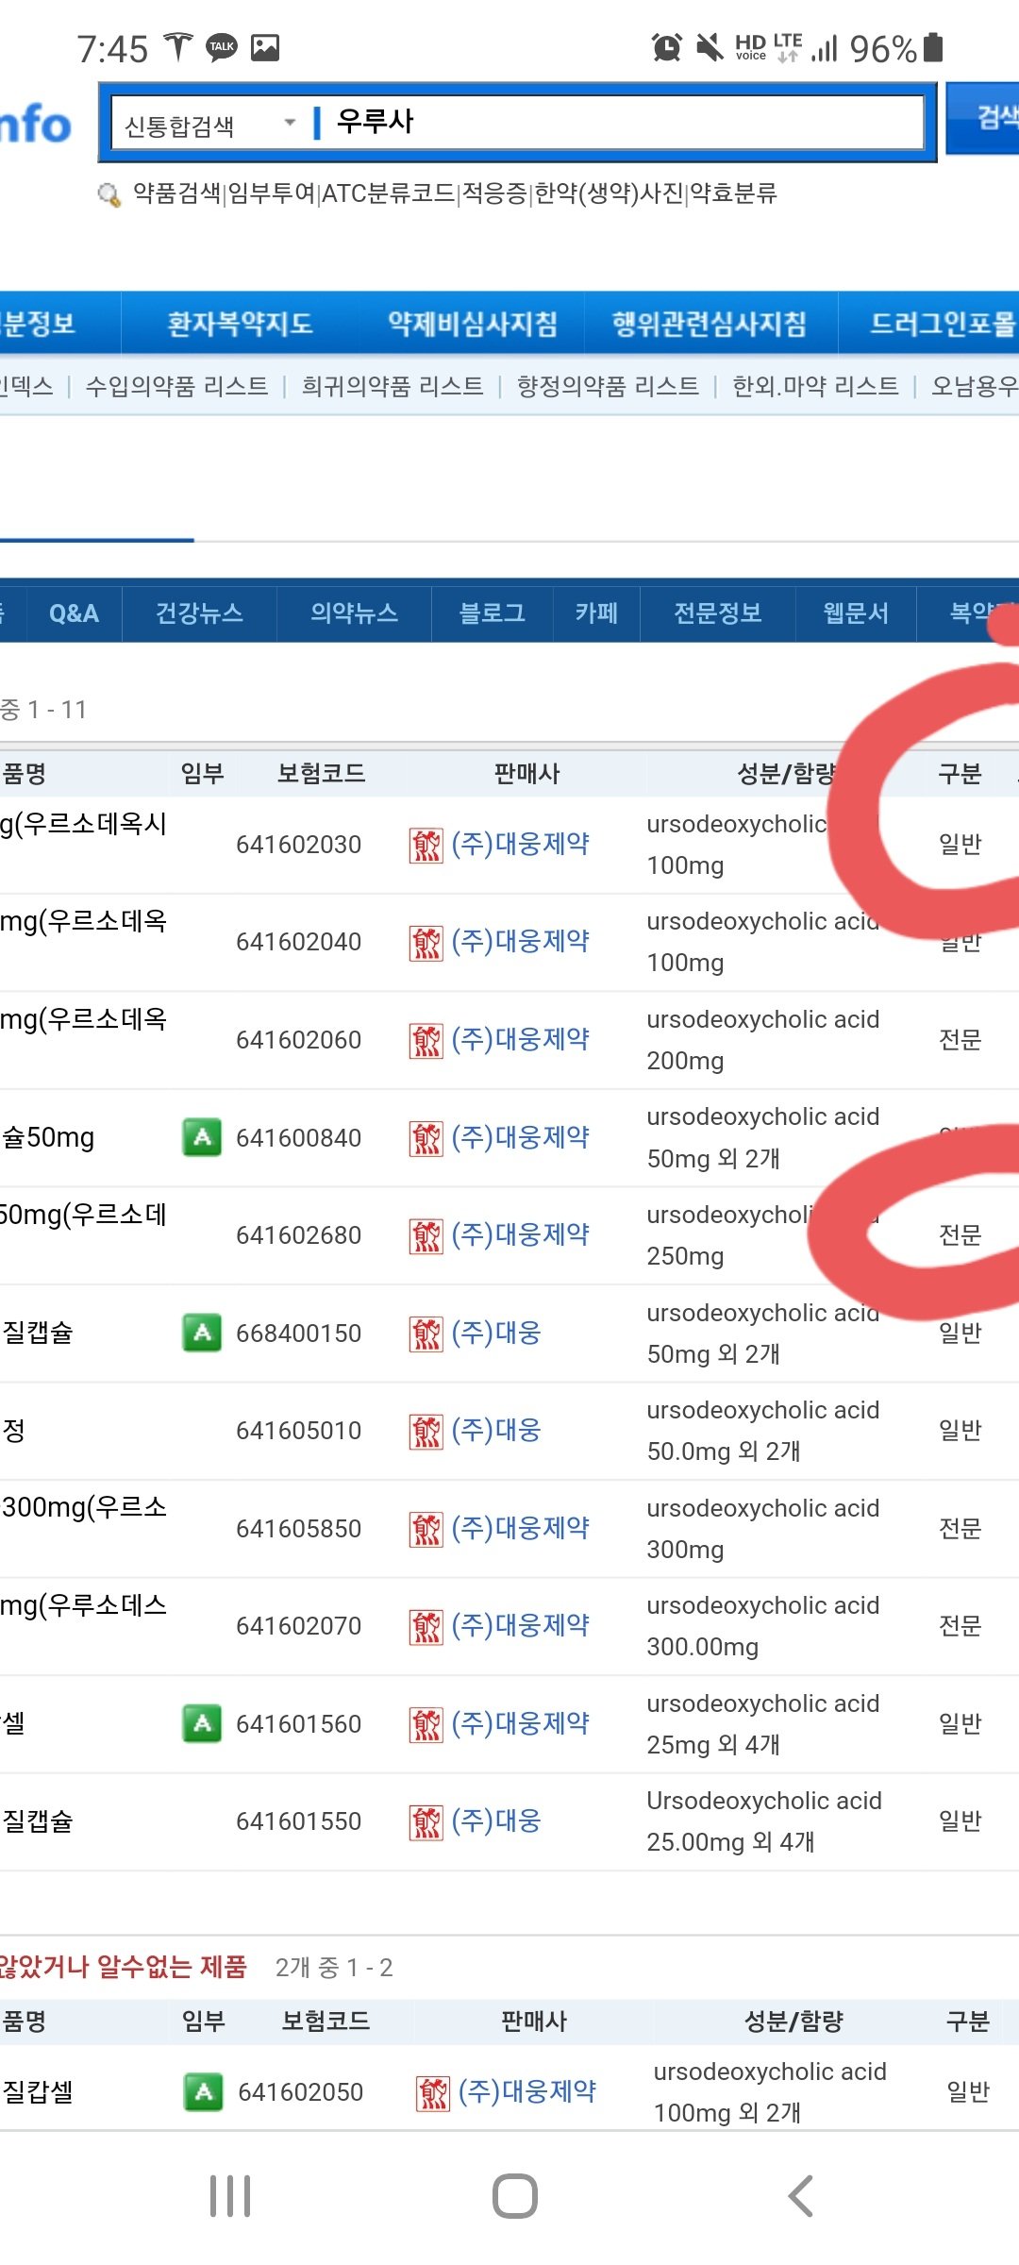1019x2265 pixels.
Task: Open (주)대웅제약 link in the 641602050 row
Action: click(527, 2092)
